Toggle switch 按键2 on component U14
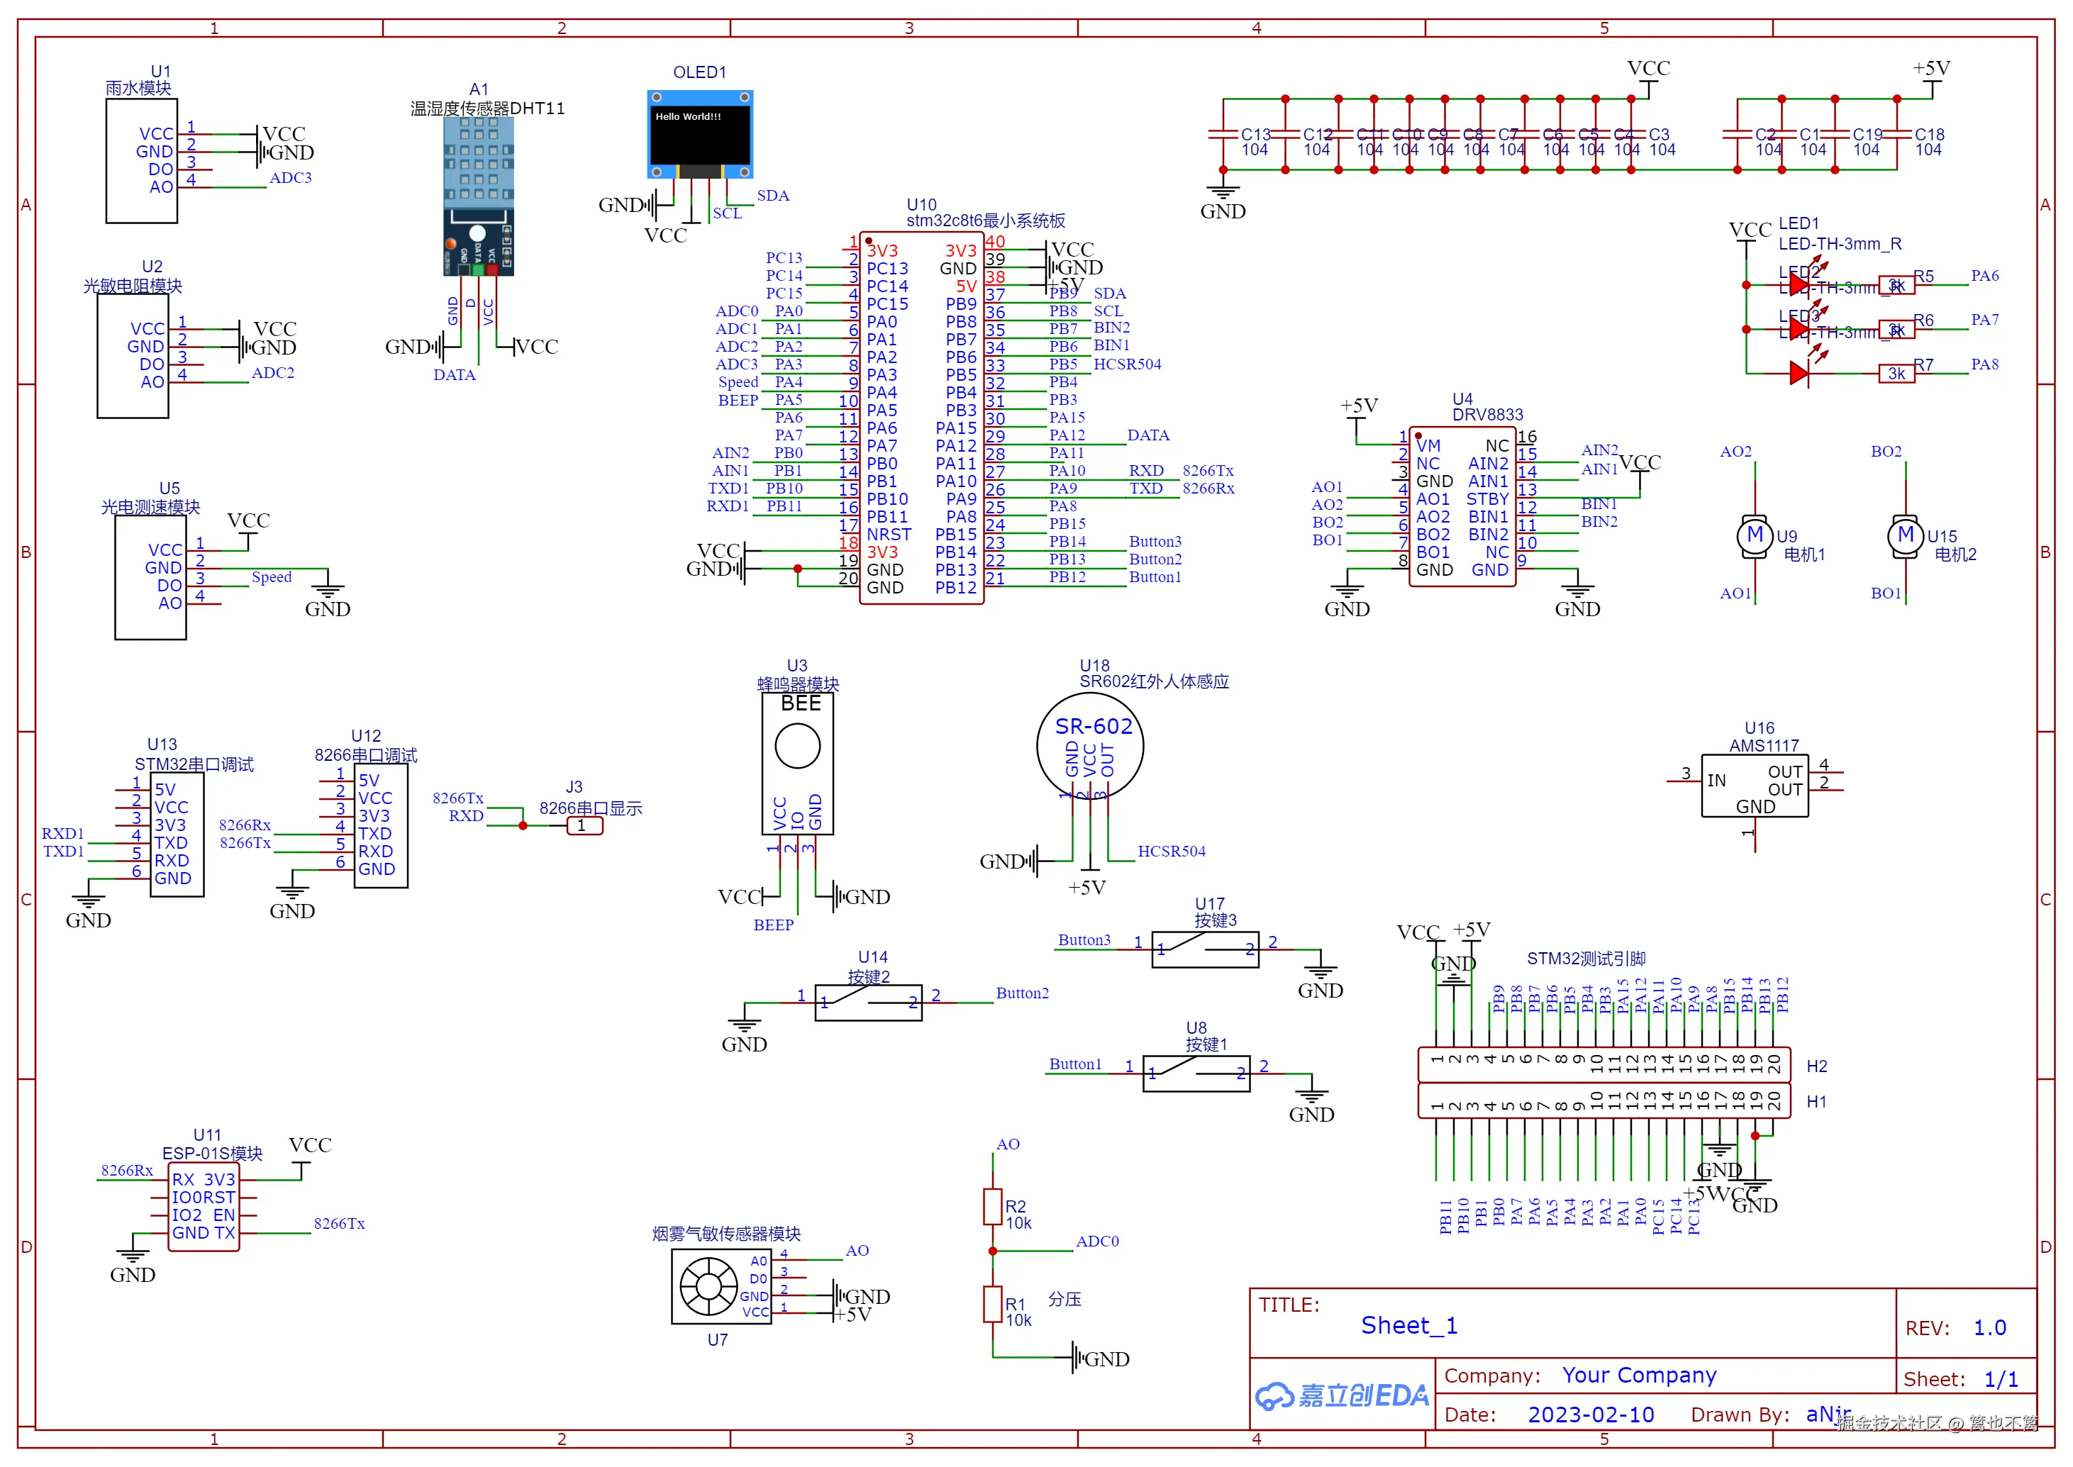This screenshot has width=2073, height=1467. (x=869, y=1001)
